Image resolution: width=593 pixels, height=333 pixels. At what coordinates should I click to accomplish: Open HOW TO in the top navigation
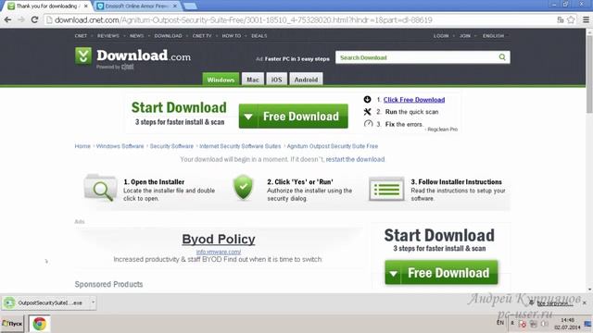pyautogui.click(x=232, y=35)
